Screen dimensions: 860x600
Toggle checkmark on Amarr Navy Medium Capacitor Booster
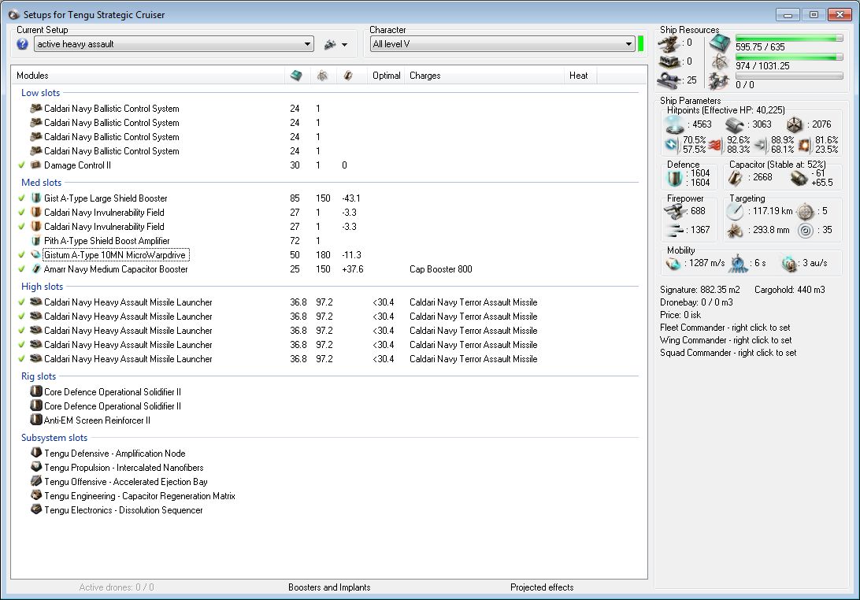click(x=21, y=269)
